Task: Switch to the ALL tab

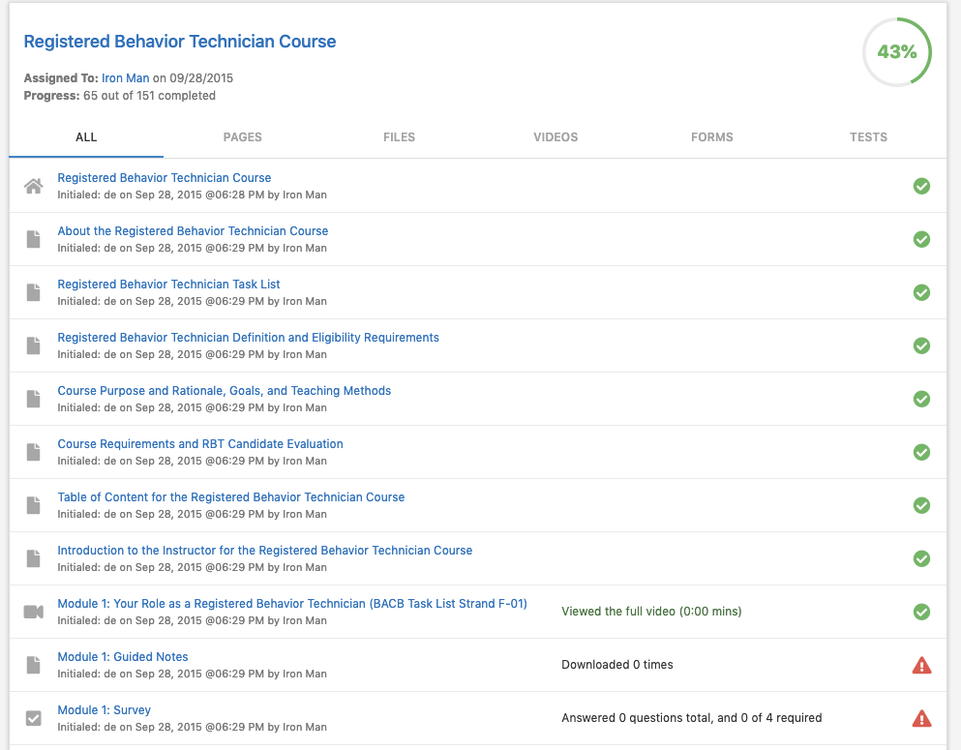Action: point(86,137)
